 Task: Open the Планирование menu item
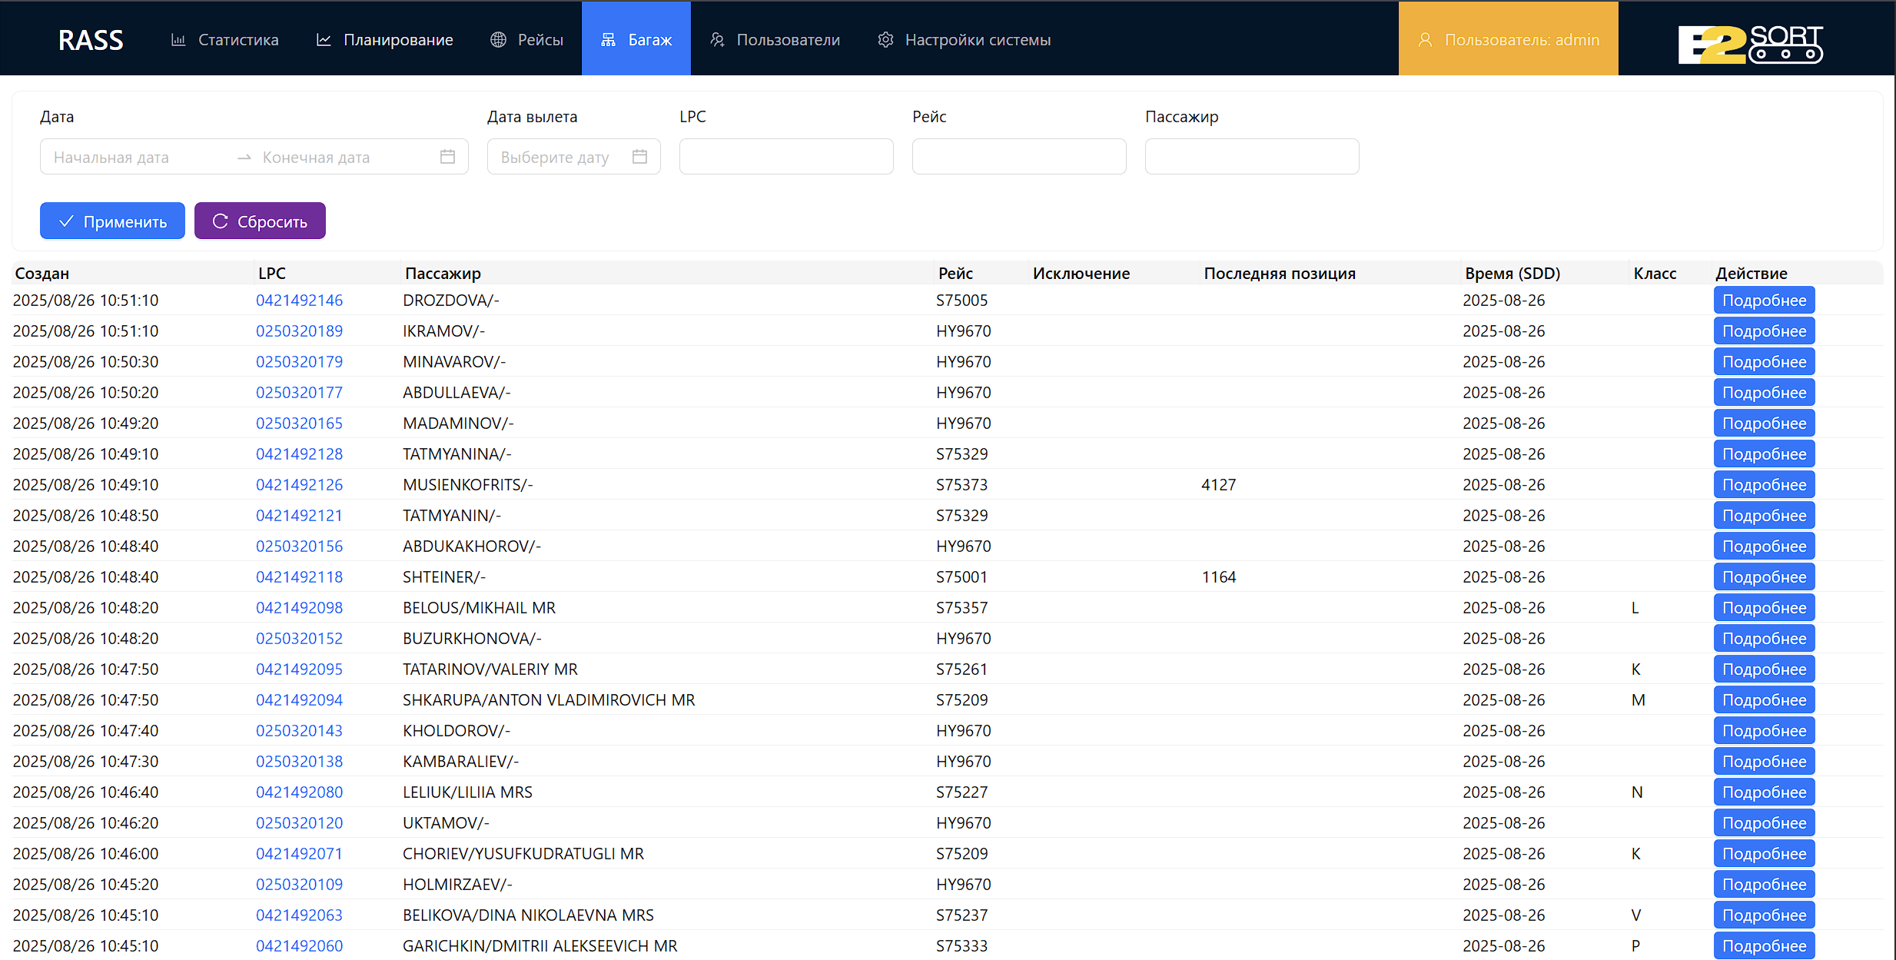pos(397,40)
